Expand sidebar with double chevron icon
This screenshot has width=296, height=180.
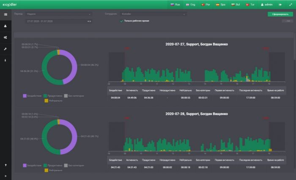5,176
